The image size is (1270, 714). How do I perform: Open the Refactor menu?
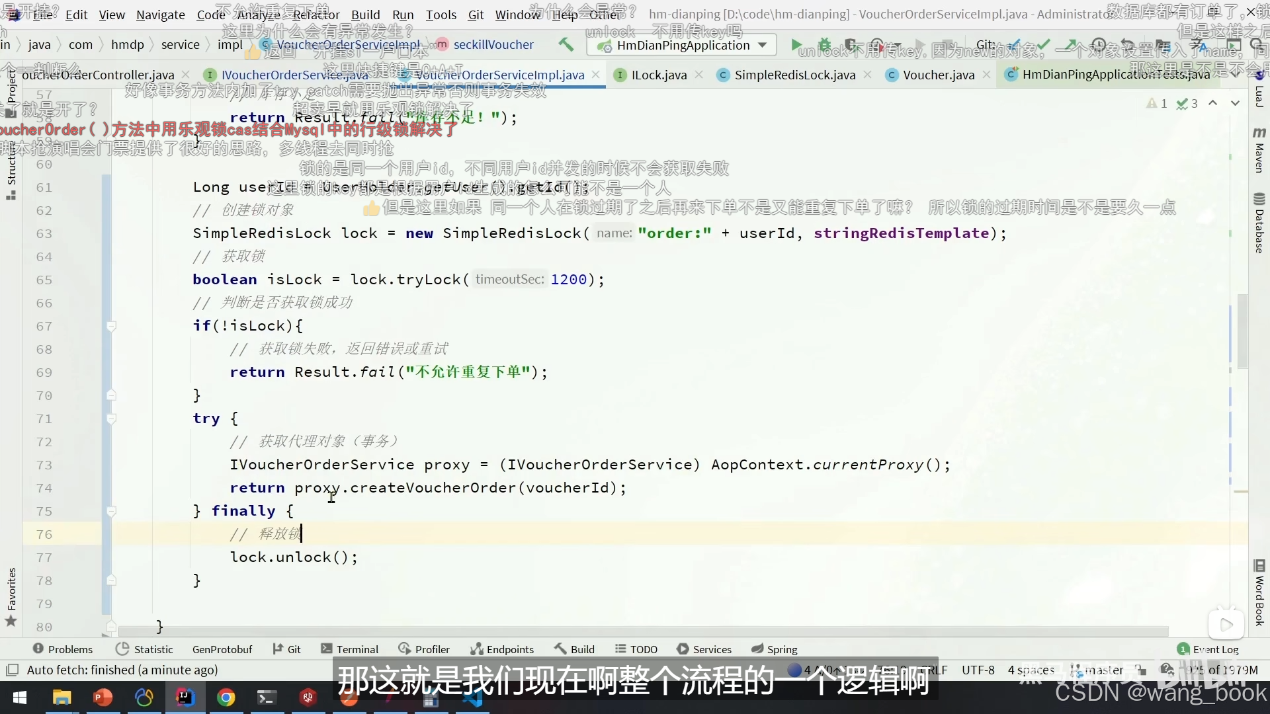[316, 15]
